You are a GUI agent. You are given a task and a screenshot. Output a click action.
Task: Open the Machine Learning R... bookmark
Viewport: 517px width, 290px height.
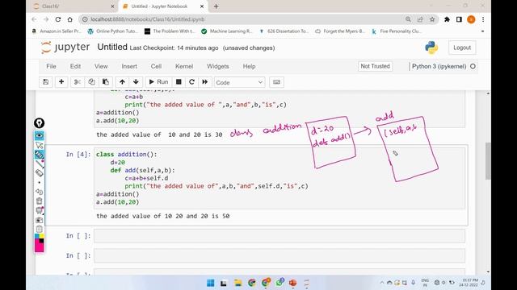226,31
